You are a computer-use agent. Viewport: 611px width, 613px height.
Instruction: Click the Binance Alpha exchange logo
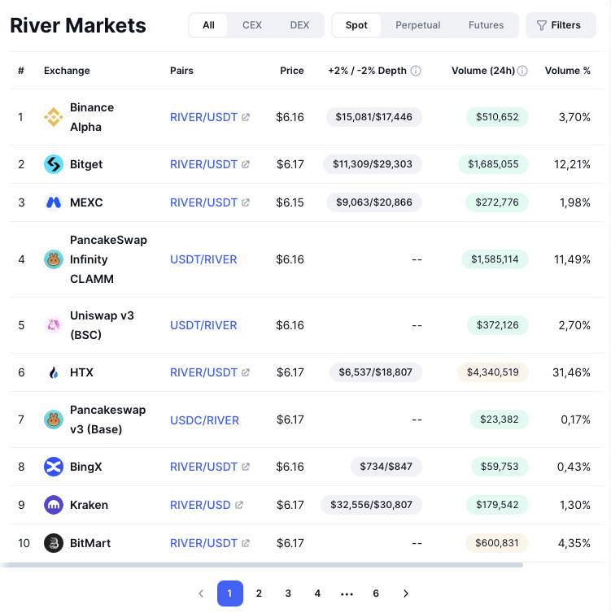pyautogui.click(x=54, y=117)
